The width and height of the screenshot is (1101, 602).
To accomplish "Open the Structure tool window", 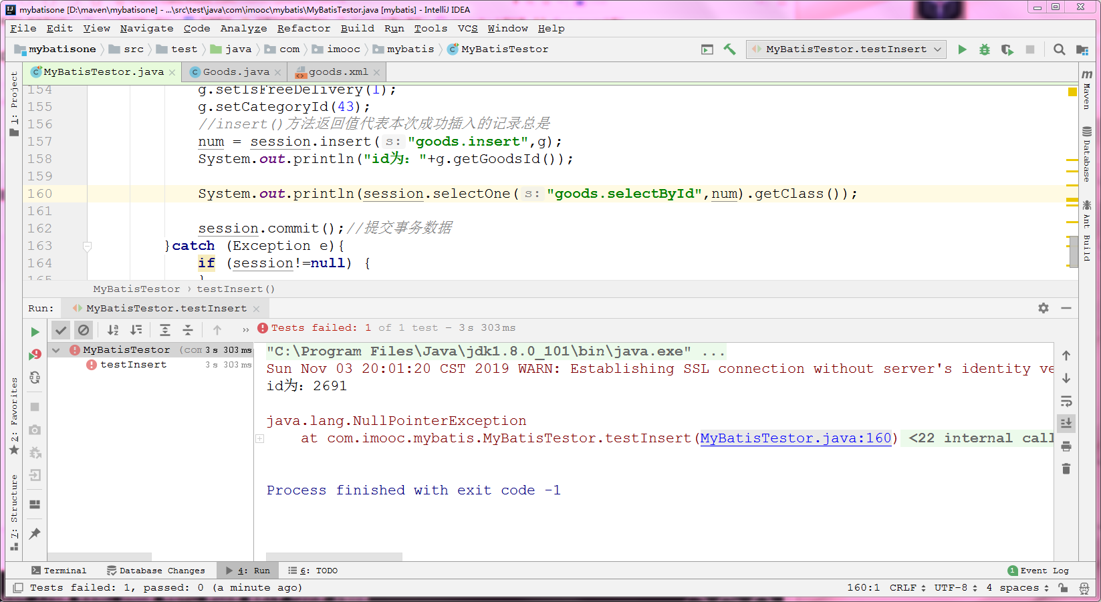I will [x=14, y=512].
